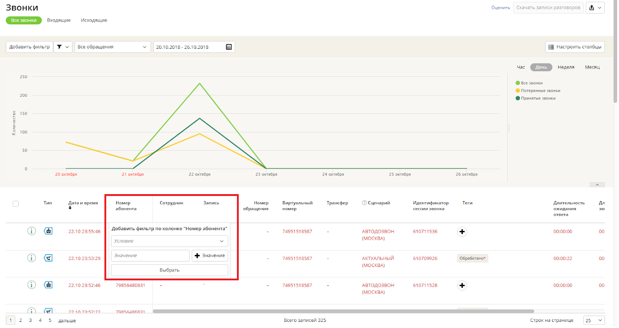The height and width of the screenshot is (328, 619).
Task: Click the Трансфер column header
Action: [337, 203]
